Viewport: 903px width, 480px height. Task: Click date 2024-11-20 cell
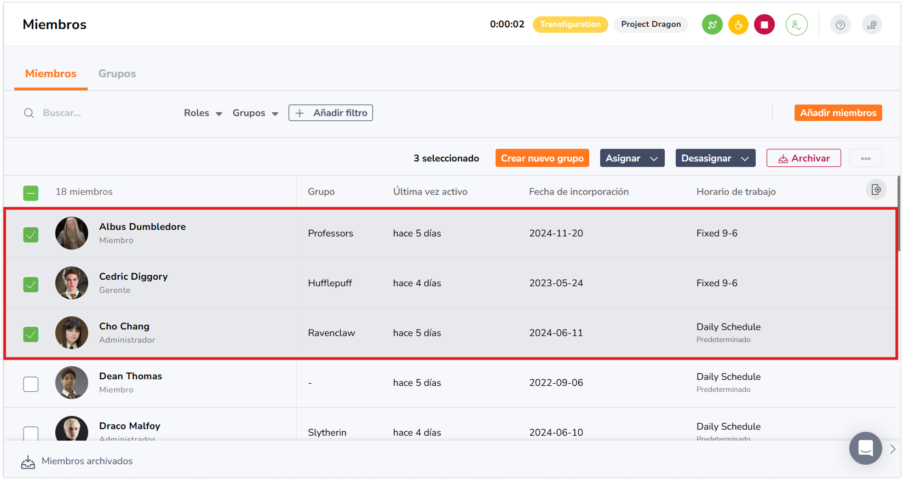click(x=556, y=233)
